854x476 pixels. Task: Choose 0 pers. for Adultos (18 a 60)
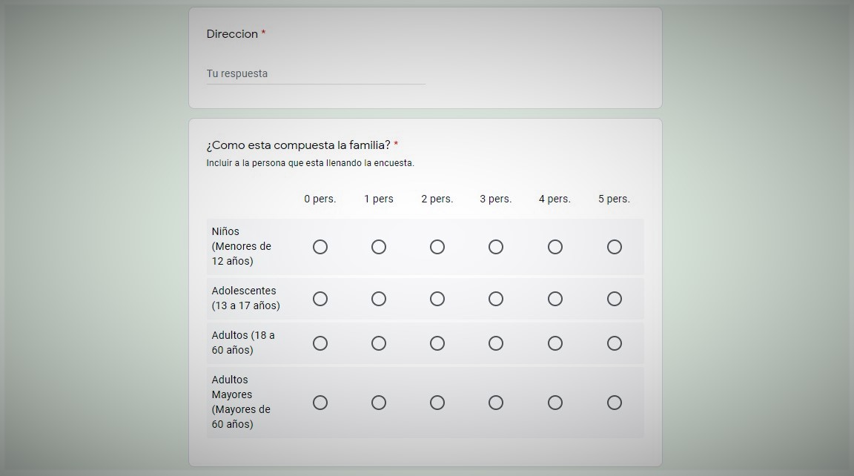pos(320,343)
